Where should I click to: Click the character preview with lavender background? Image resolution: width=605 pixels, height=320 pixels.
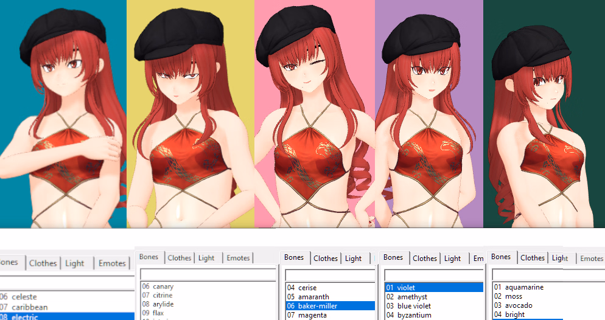(429, 114)
